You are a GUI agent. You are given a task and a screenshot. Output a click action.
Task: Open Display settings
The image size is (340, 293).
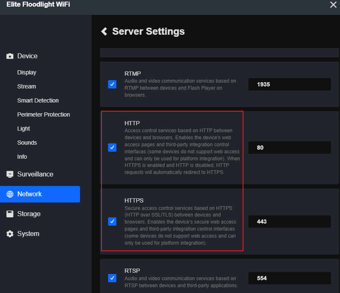pos(26,72)
